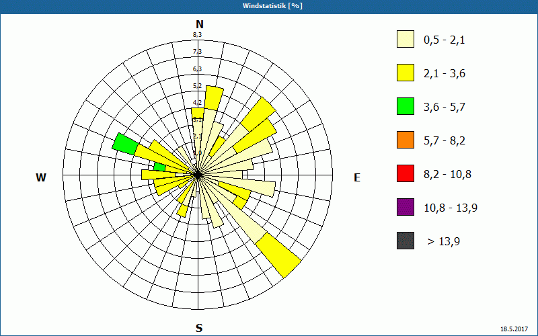This screenshot has width=538, height=336.
Task: Click the radial axis value '6,3'
Action: pos(197,69)
